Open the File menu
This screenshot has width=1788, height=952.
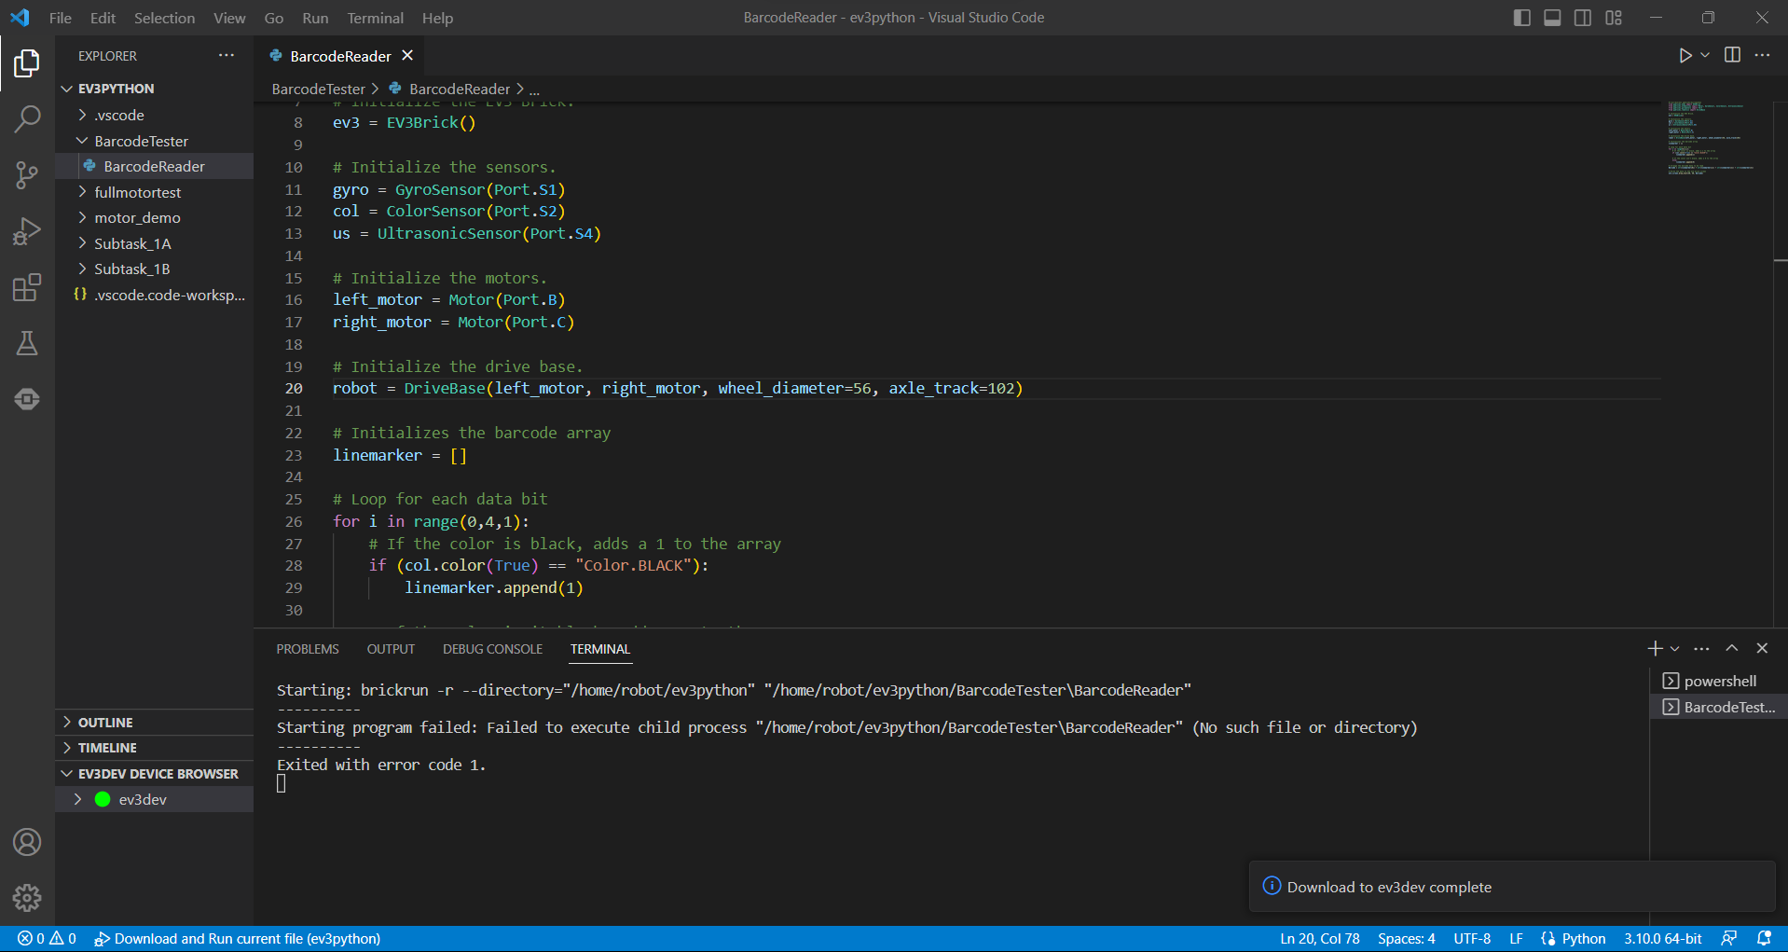tap(61, 18)
